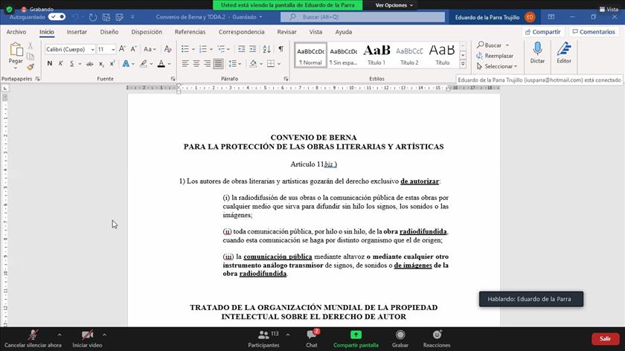Click the font color red A swatch
This screenshot has height=351, width=625.
(161, 64)
